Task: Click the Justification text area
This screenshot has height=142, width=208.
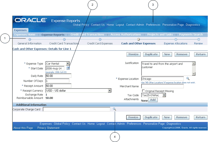Action: 167,68
